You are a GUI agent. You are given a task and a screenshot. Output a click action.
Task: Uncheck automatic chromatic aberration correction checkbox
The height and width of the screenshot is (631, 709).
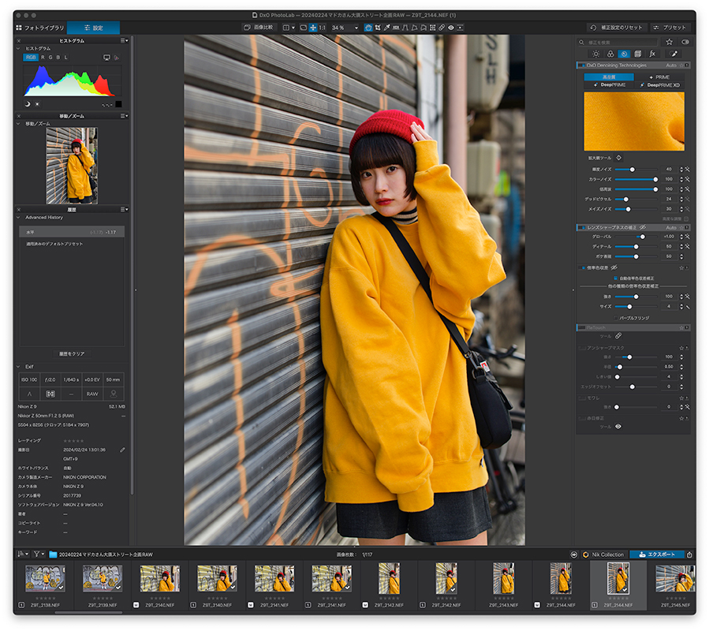615,278
